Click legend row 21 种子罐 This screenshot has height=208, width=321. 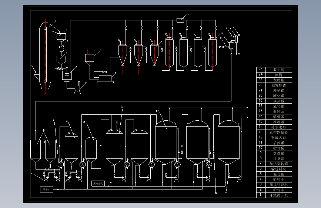(274, 90)
